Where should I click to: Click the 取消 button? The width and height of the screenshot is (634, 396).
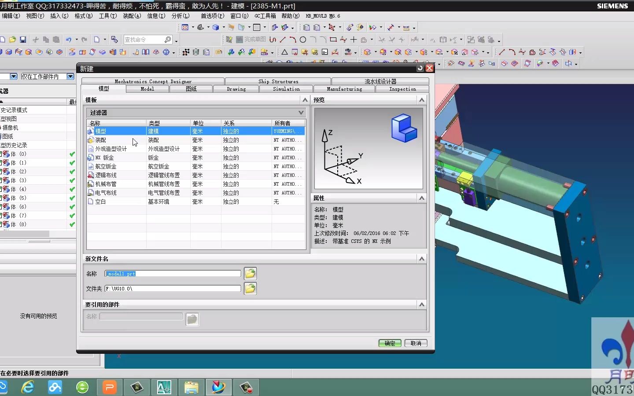pos(416,343)
